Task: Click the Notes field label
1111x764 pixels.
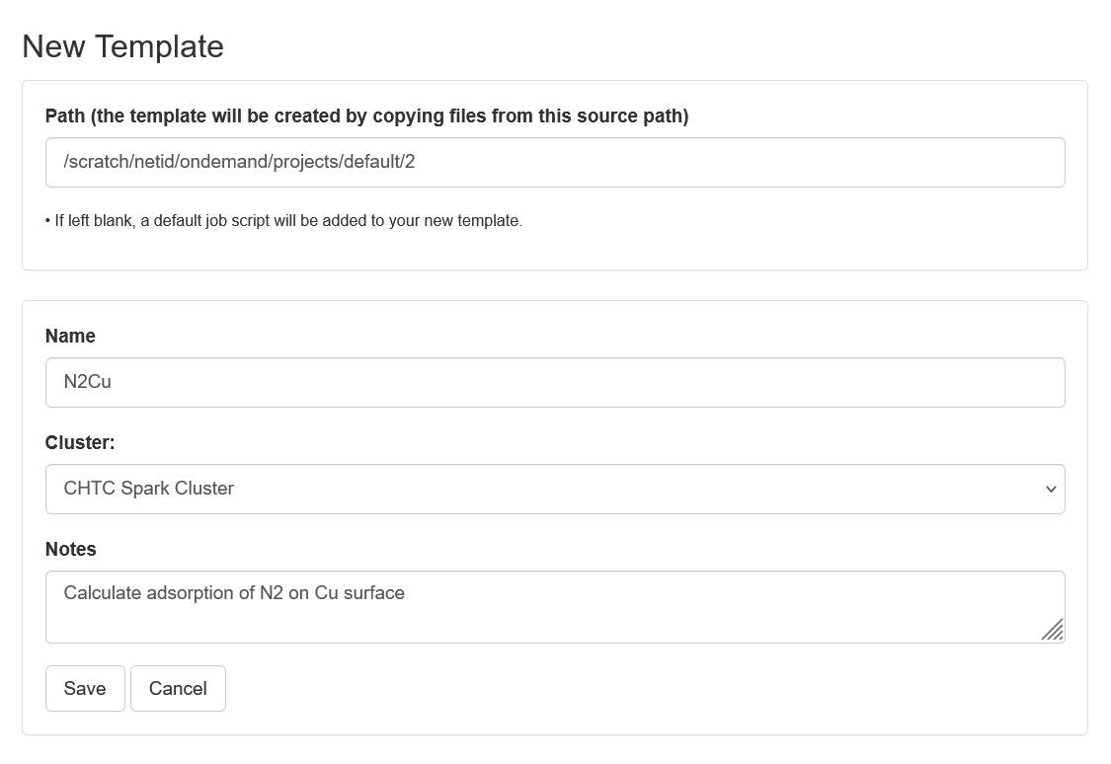Action: [x=71, y=550]
